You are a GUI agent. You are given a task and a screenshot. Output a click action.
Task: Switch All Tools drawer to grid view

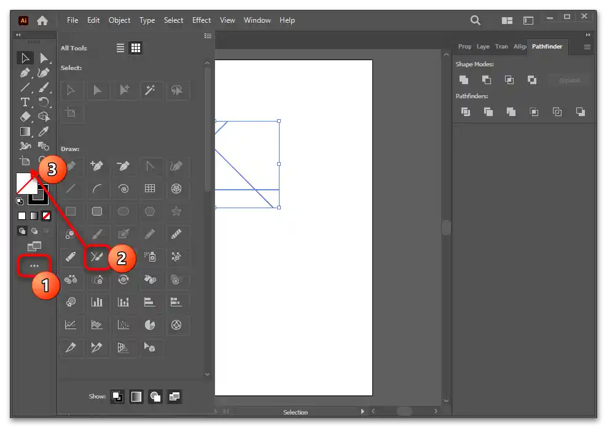136,48
